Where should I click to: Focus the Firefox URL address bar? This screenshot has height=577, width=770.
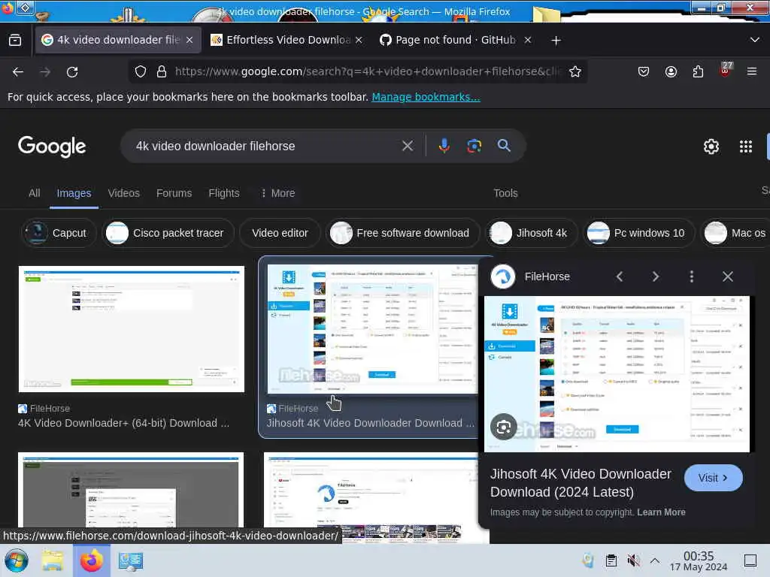367,71
